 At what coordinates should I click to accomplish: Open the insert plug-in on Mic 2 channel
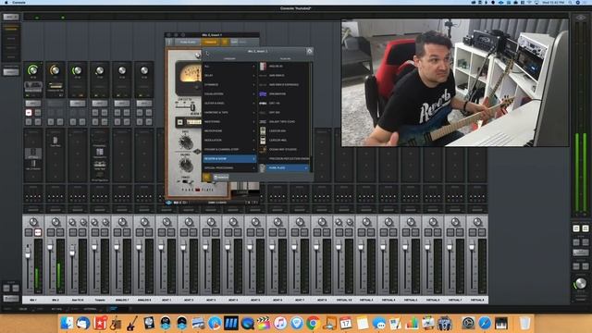(55, 142)
